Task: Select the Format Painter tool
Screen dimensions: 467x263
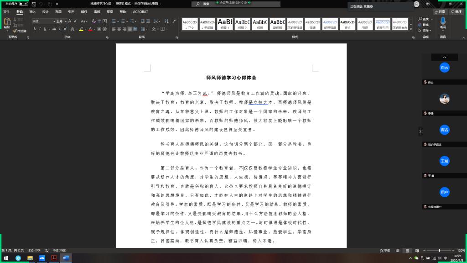Action: 20,31
